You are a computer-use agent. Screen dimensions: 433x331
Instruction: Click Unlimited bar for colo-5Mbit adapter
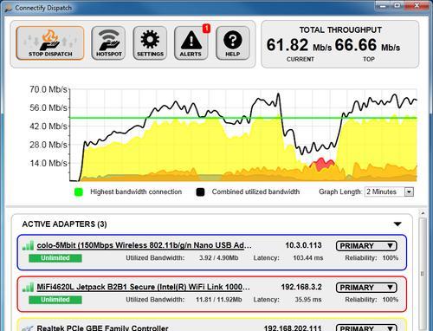pos(55,258)
